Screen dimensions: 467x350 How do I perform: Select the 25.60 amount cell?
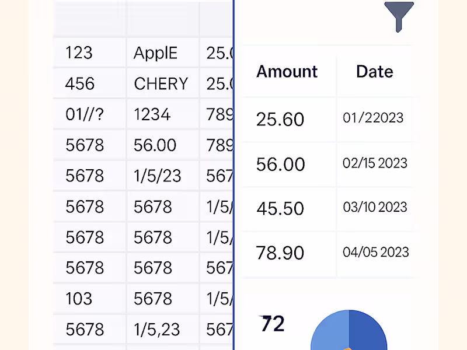[x=280, y=119]
